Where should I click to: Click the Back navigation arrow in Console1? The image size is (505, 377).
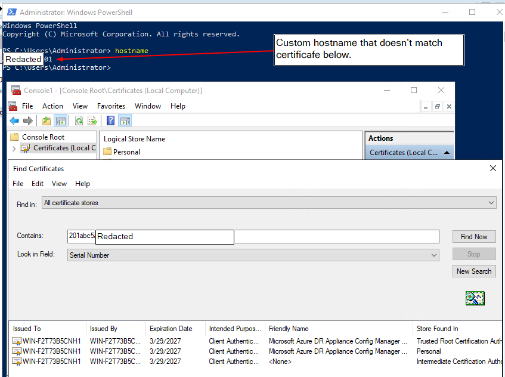pyautogui.click(x=14, y=120)
